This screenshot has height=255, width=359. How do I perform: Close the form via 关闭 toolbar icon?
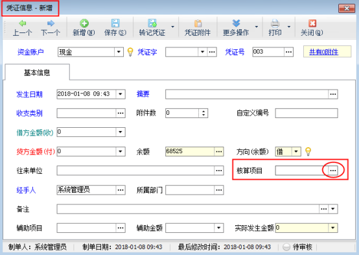(x=312, y=23)
